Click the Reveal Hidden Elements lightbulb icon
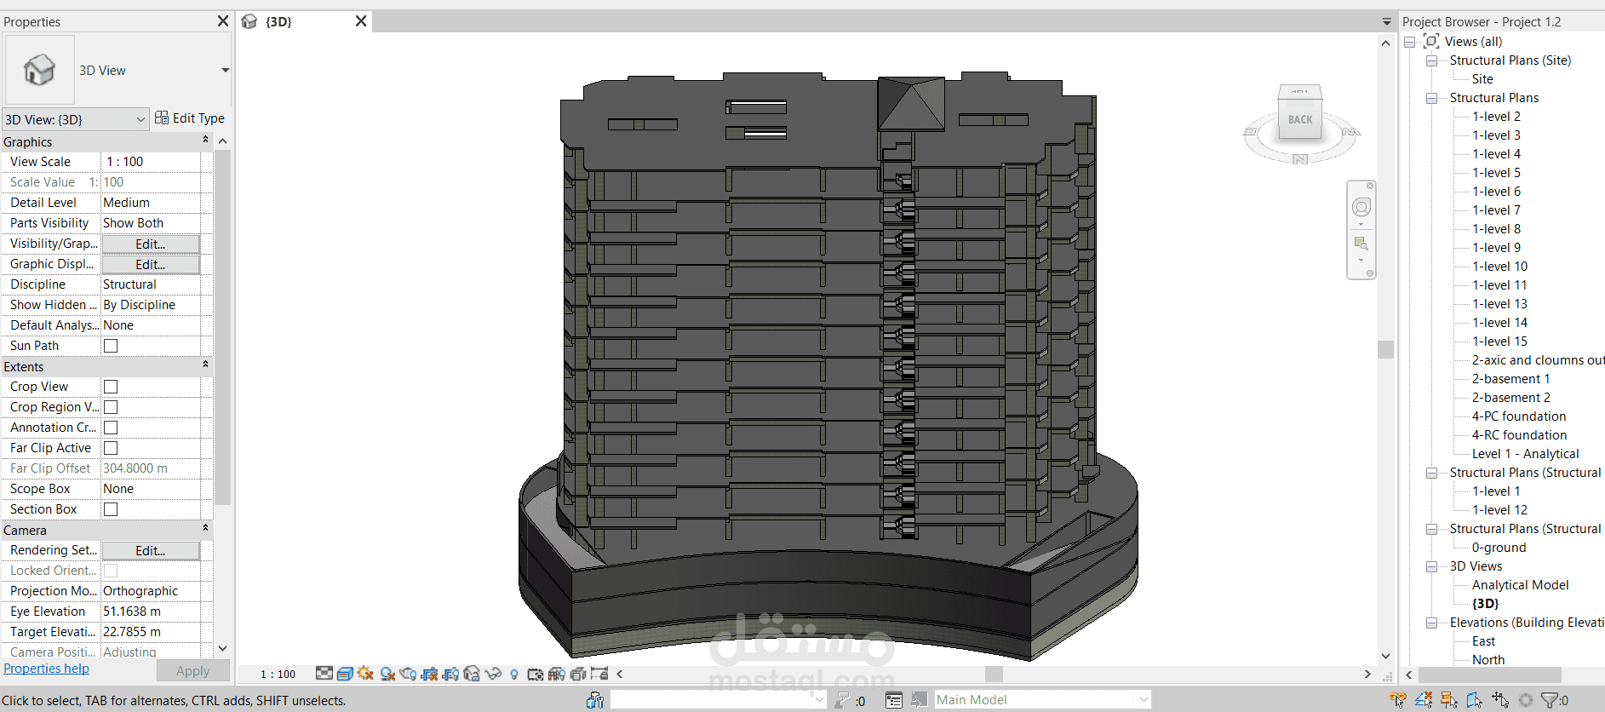The image size is (1605, 712). coord(514,675)
